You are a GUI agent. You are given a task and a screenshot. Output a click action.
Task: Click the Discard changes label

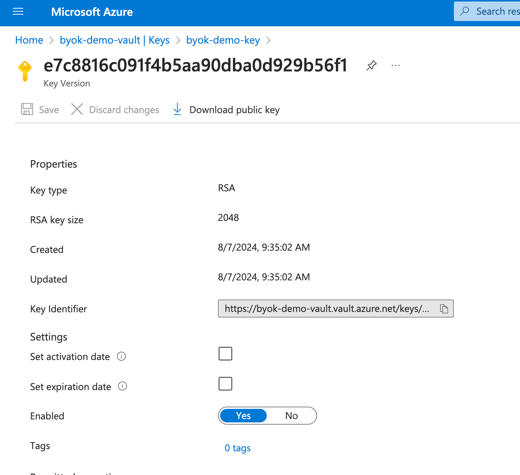tap(124, 110)
